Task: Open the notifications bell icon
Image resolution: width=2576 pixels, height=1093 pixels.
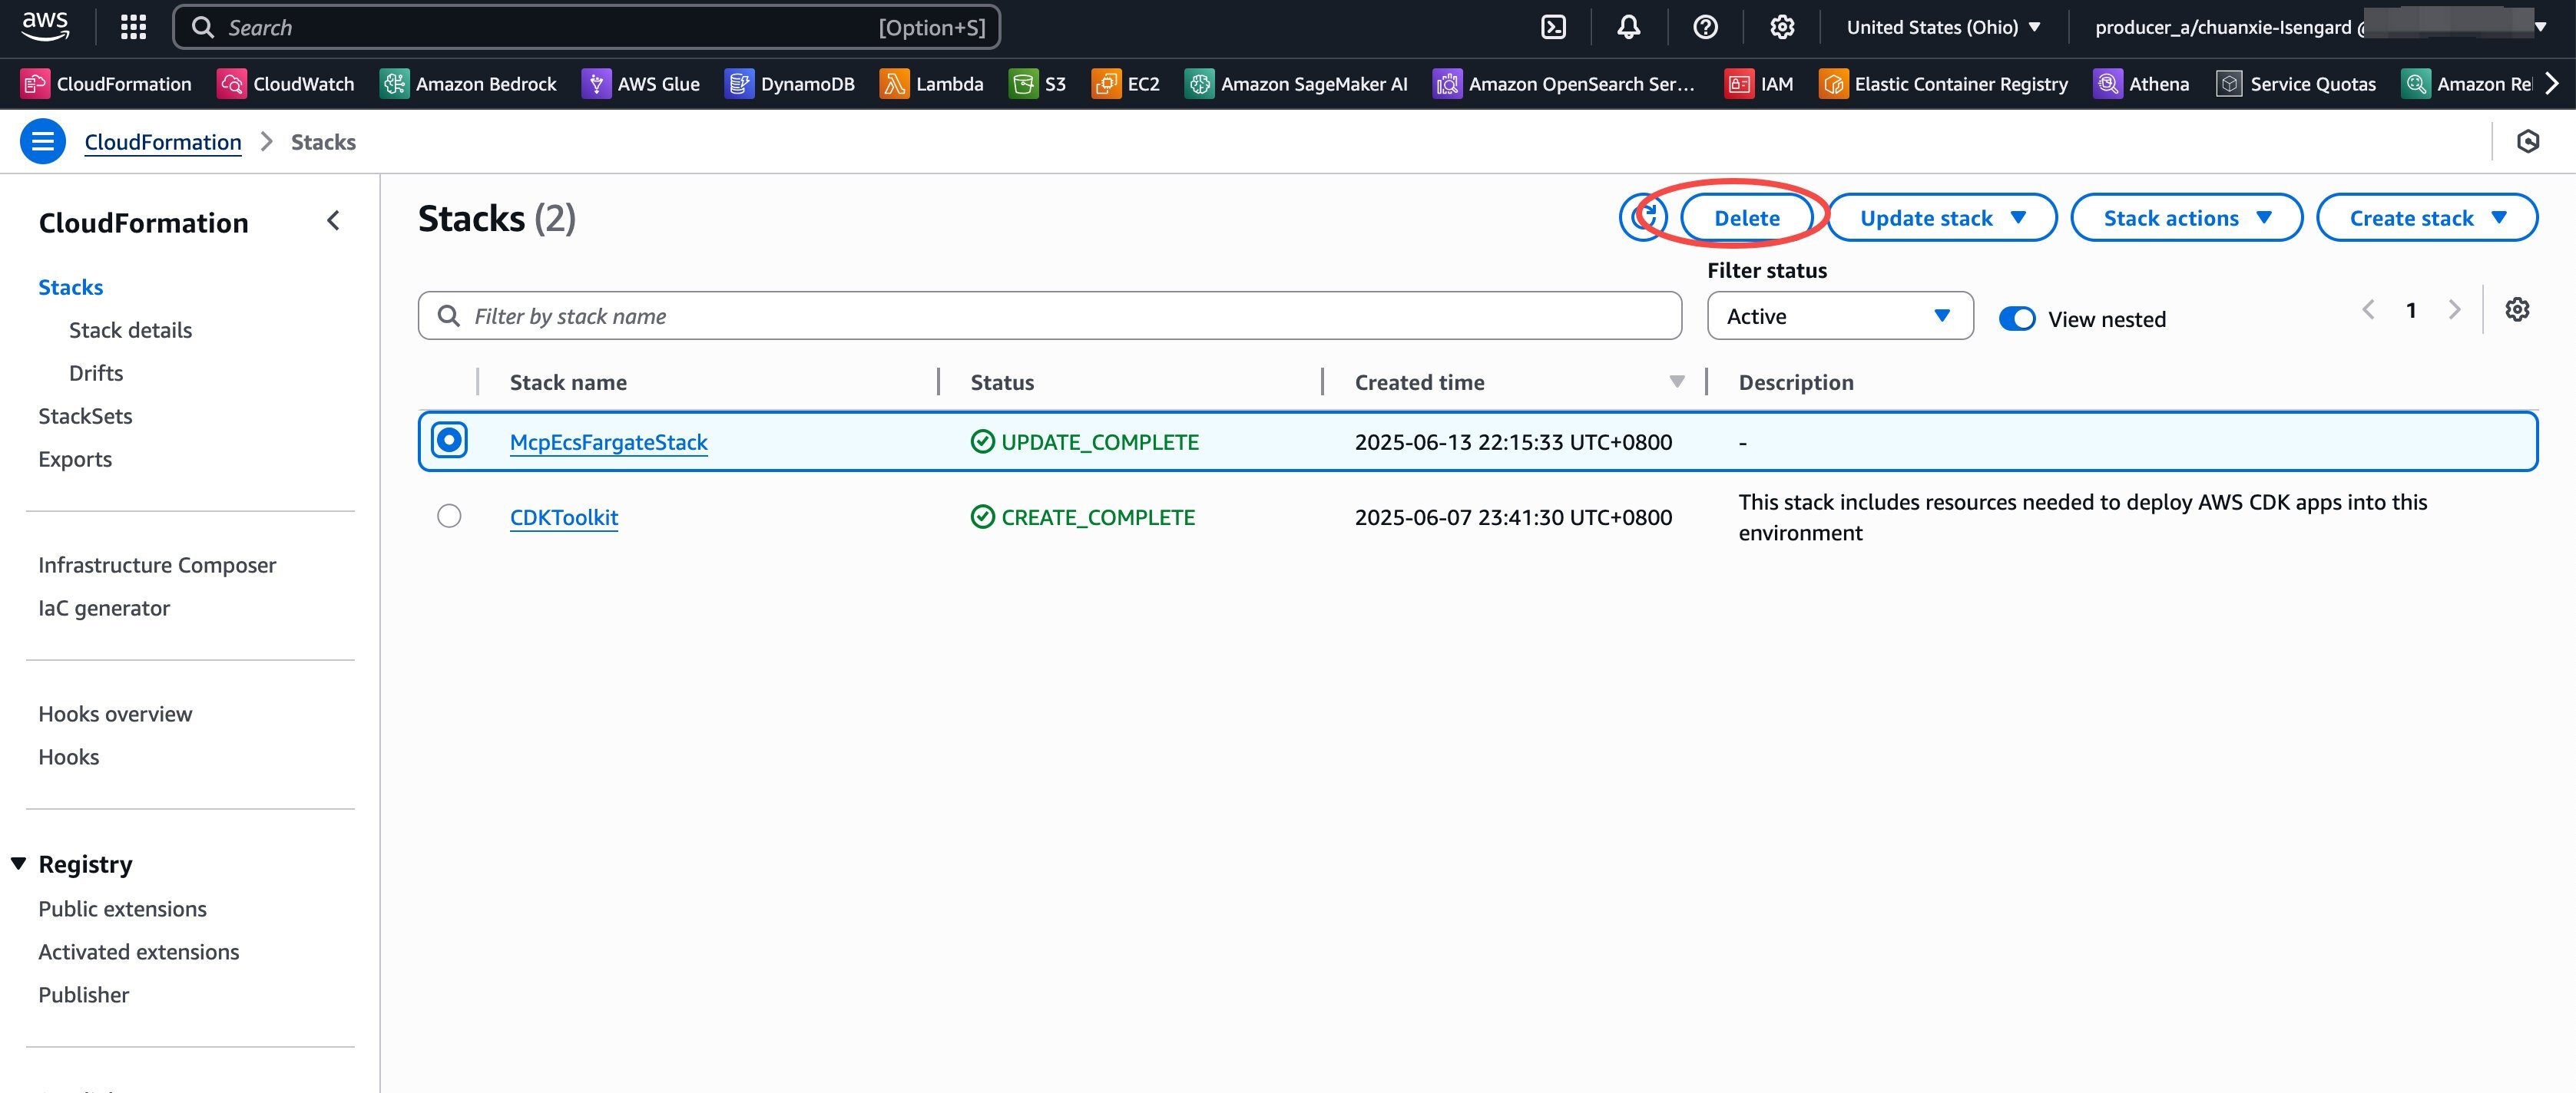Action: point(1629,27)
